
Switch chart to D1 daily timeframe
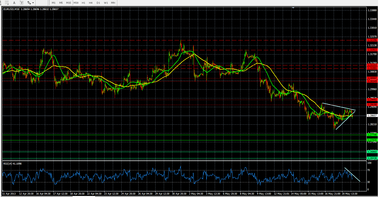[98, 3]
